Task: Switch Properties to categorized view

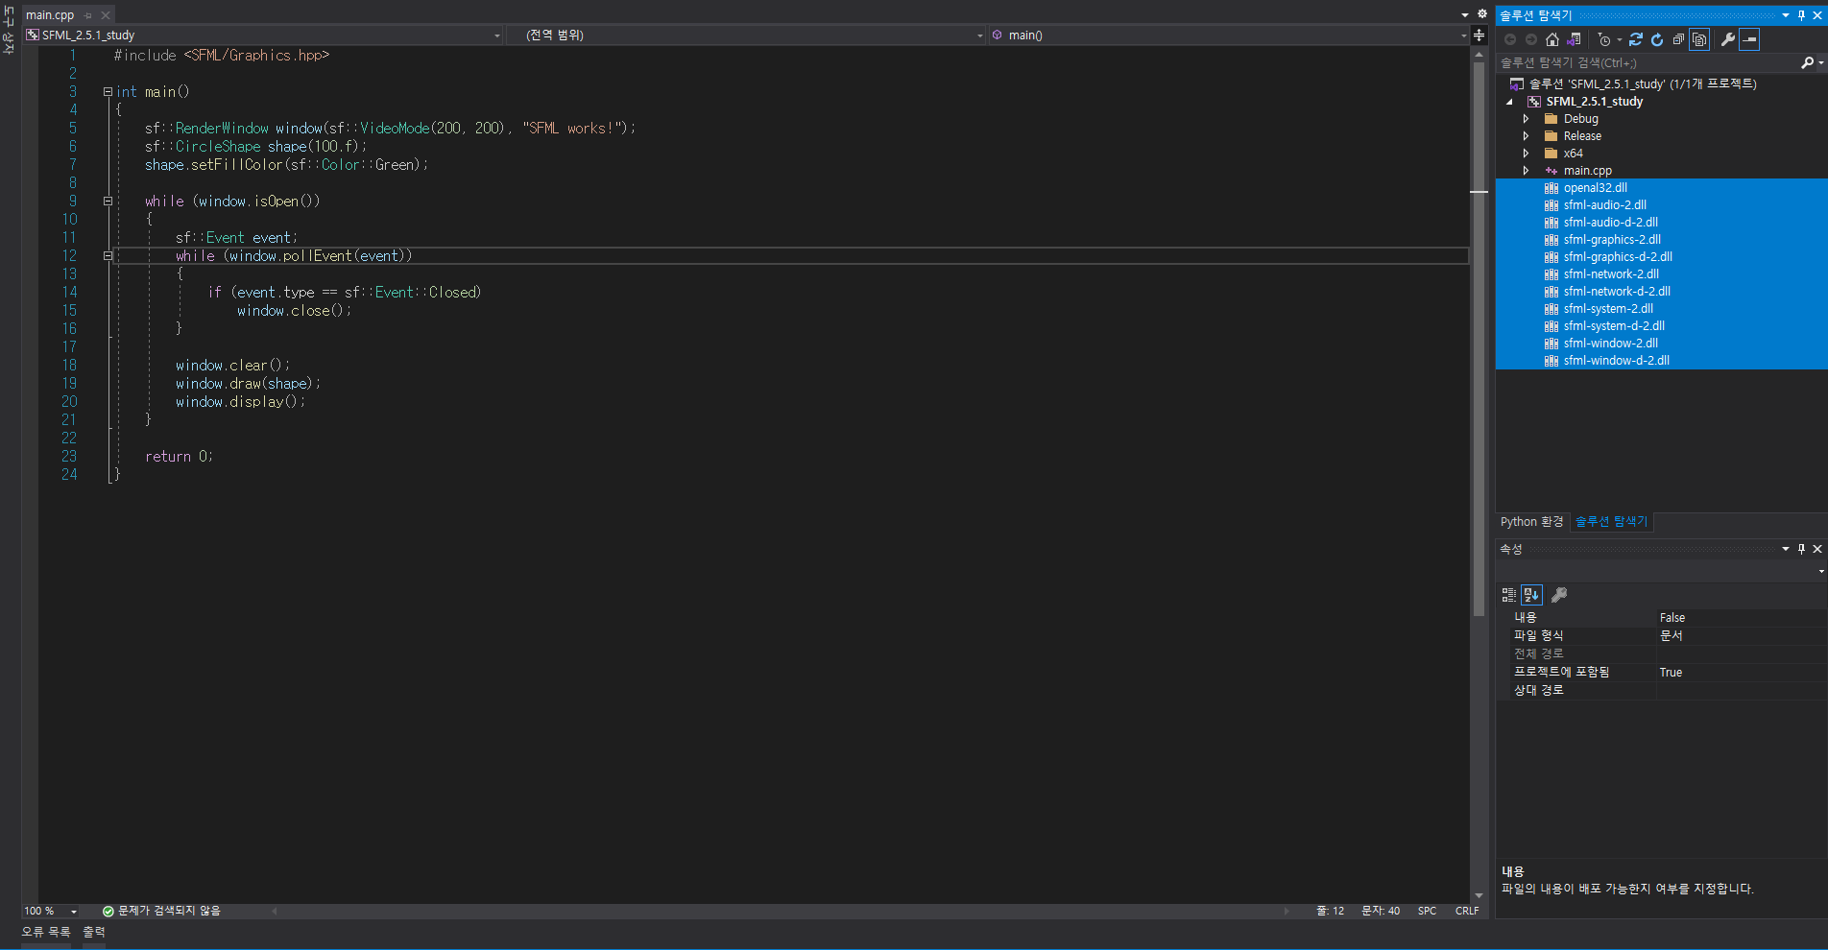Action: click(x=1509, y=595)
